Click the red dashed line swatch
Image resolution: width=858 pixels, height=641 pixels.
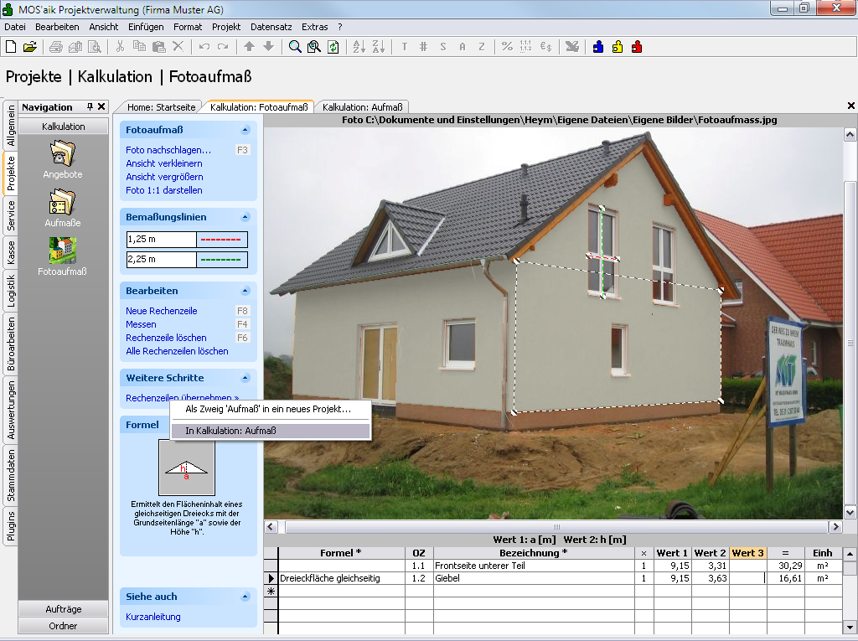click(x=221, y=240)
